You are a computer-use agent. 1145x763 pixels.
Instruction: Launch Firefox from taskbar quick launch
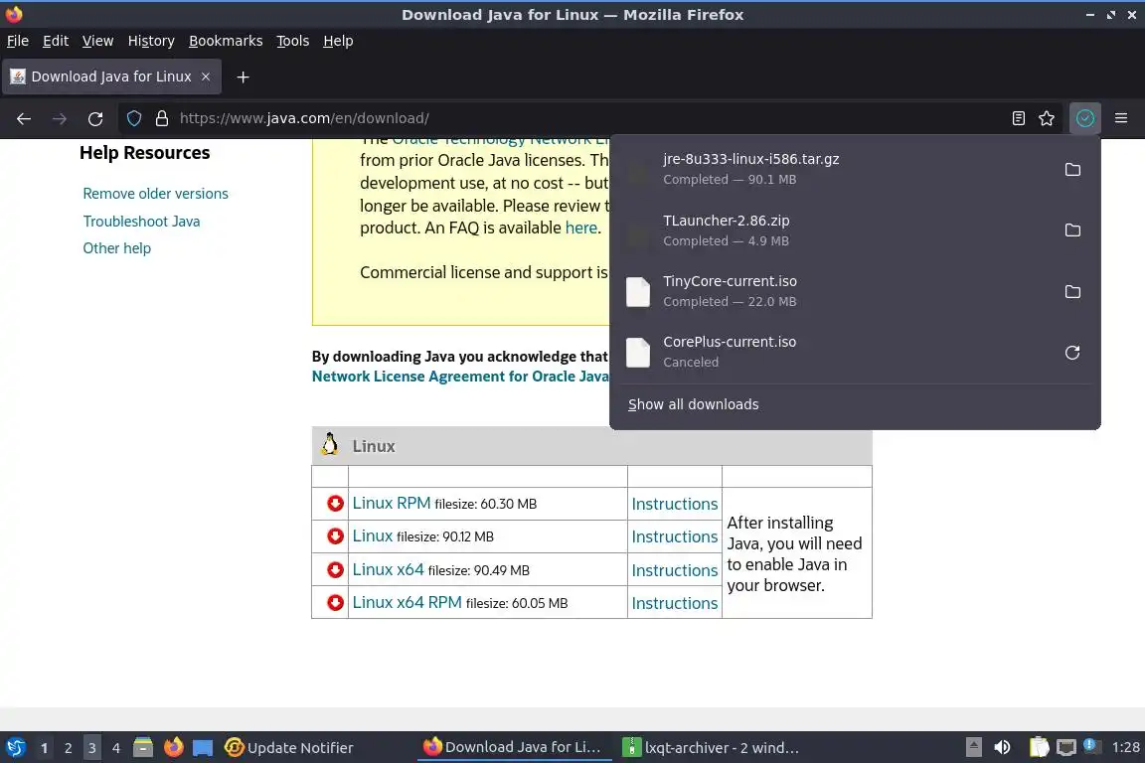[x=173, y=748]
